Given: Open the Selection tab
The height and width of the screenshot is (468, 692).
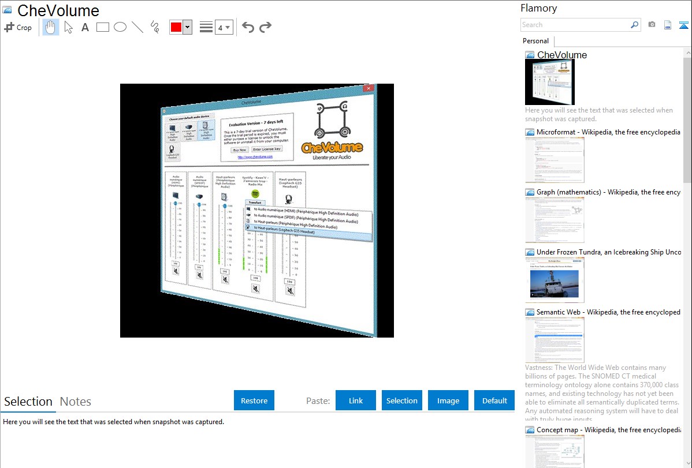Looking at the screenshot, I should [x=28, y=402].
